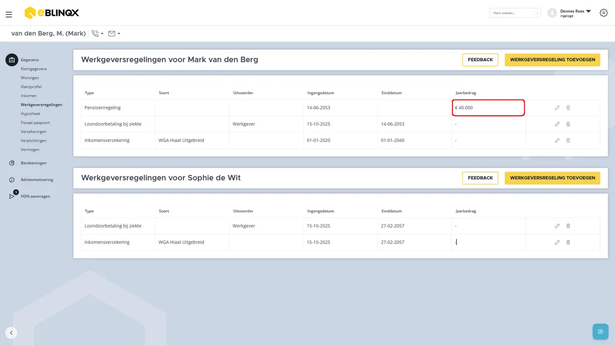Click the eBlinqx logo
The height and width of the screenshot is (346, 615).
click(x=52, y=13)
